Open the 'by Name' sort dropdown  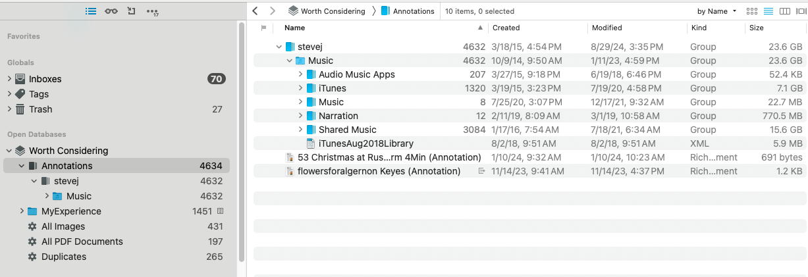716,11
